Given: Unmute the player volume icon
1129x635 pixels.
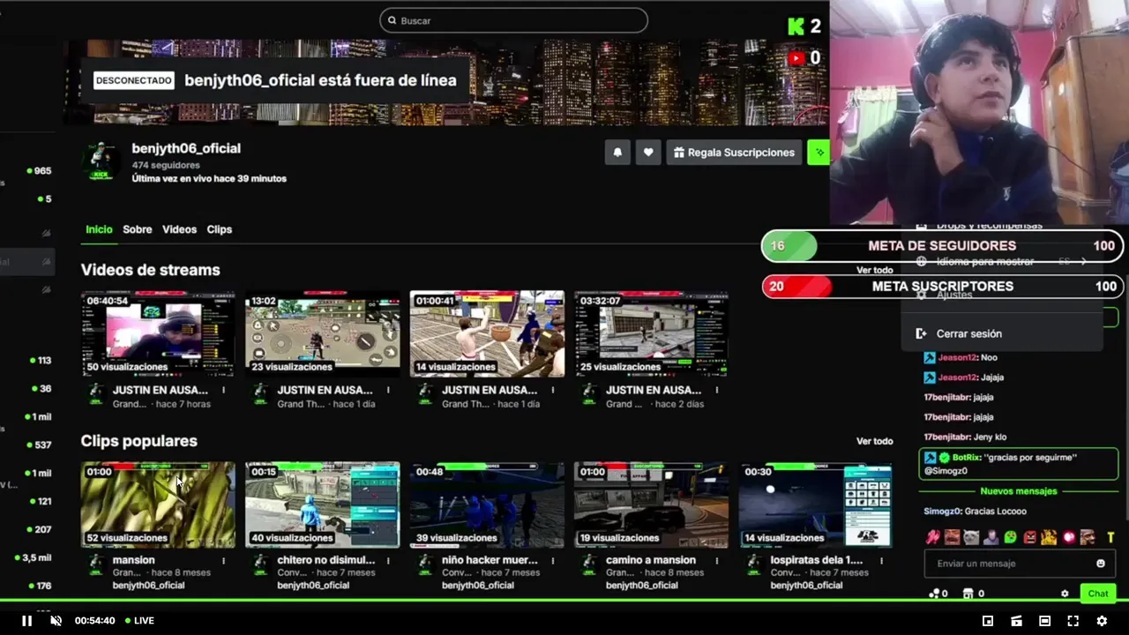Looking at the screenshot, I should (56, 621).
